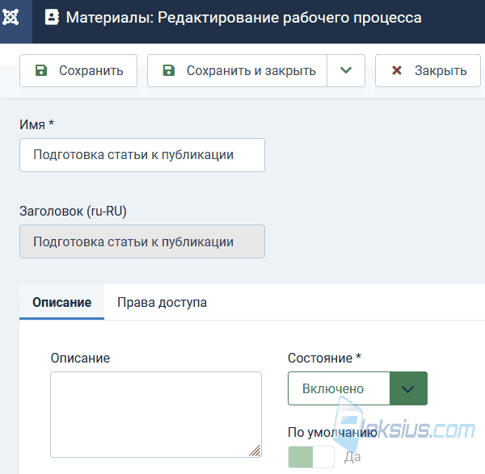Click the Материалы: Редактирование рабочего процесса title
Image resolution: width=485 pixels, height=474 pixels.
point(244,18)
